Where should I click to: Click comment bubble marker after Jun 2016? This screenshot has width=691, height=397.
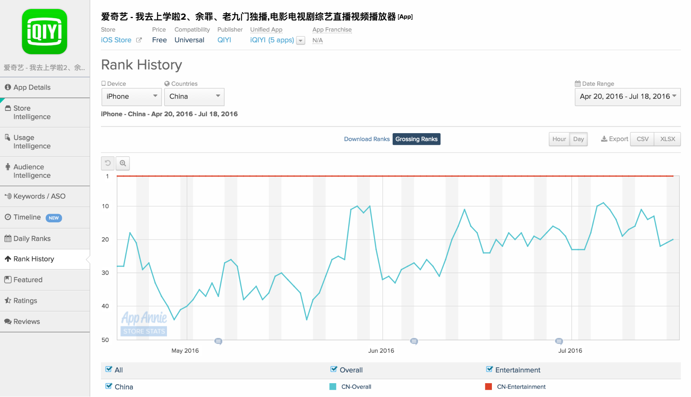click(x=414, y=341)
